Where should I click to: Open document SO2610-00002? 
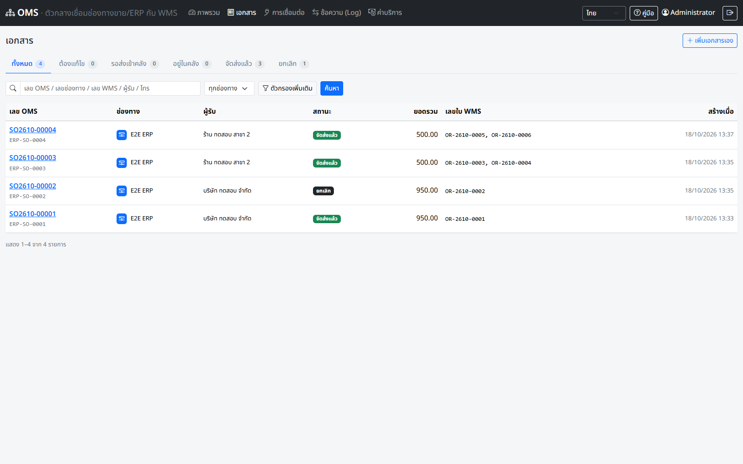(x=33, y=186)
